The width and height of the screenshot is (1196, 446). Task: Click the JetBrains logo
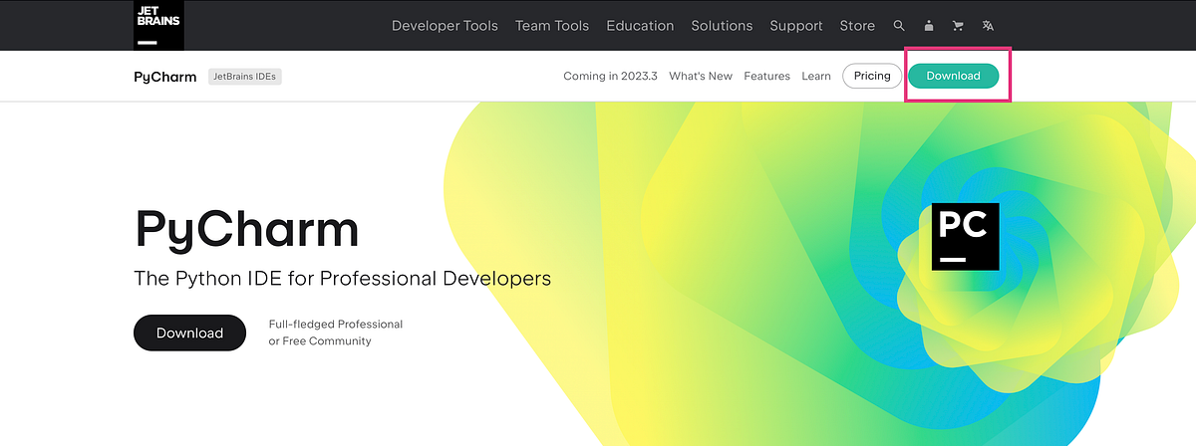158,25
